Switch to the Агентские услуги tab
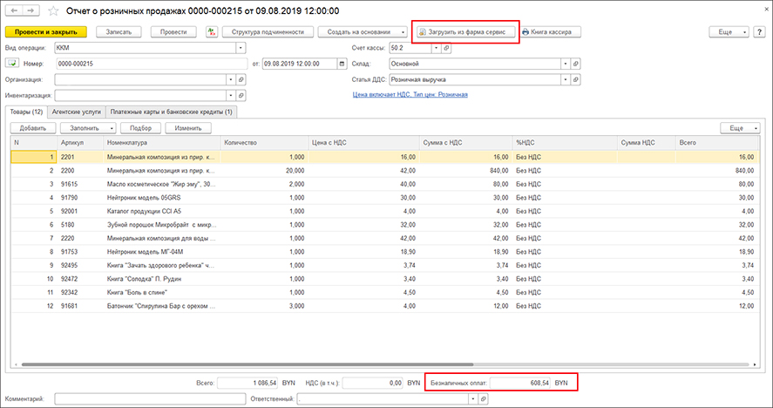 78,112
